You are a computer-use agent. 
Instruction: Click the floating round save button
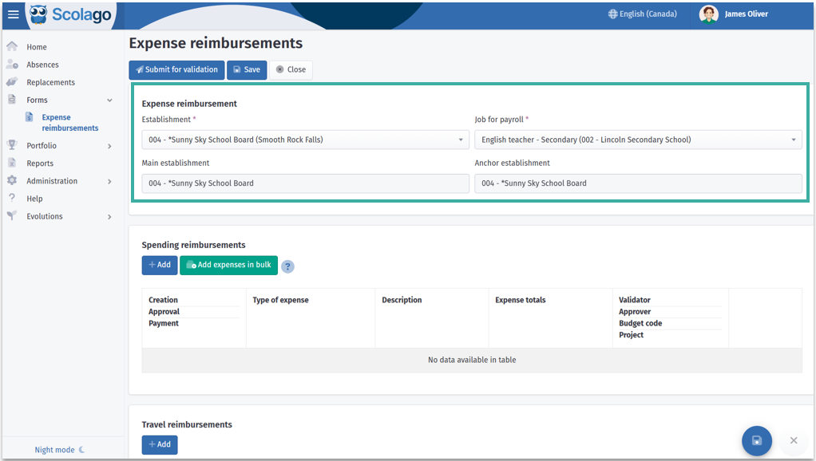(757, 441)
